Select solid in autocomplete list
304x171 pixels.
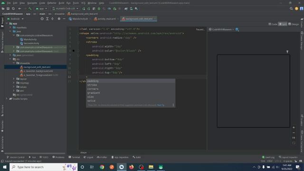(x=131, y=101)
